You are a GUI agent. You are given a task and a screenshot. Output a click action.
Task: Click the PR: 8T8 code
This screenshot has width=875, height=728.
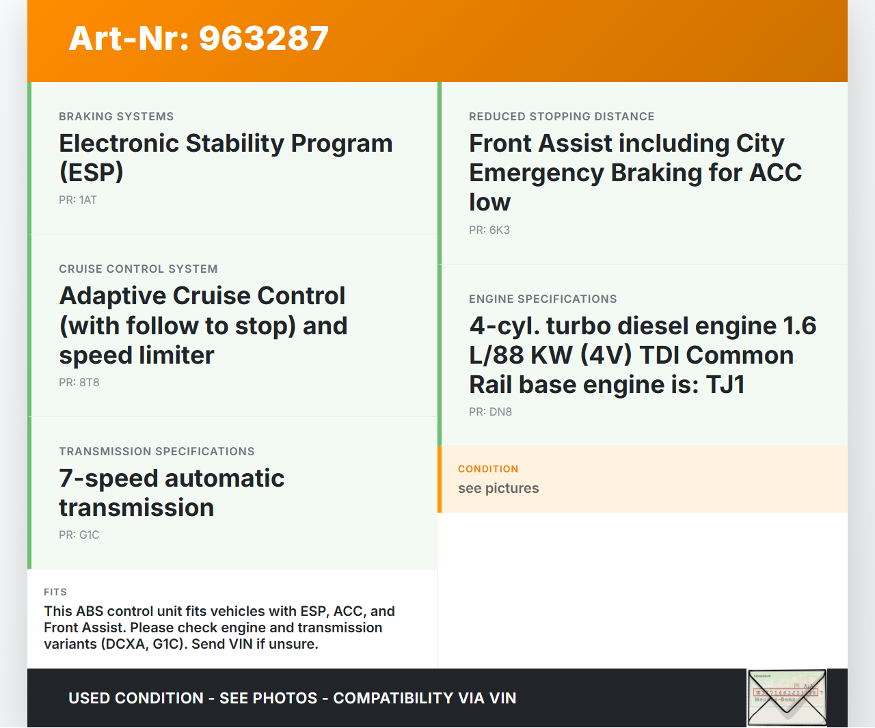79,383
